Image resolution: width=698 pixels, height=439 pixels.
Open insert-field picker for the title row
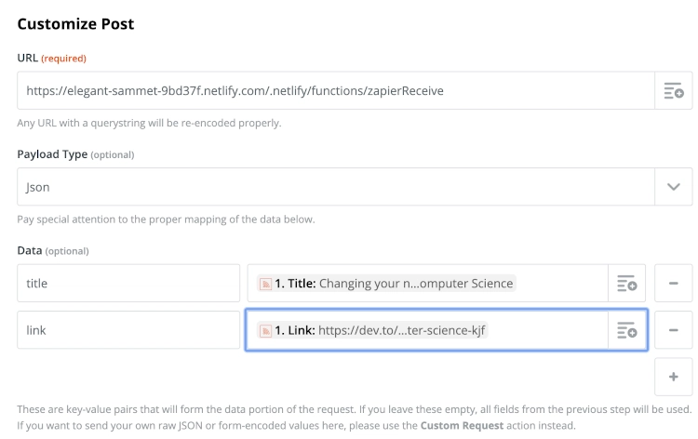coord(626,284)
